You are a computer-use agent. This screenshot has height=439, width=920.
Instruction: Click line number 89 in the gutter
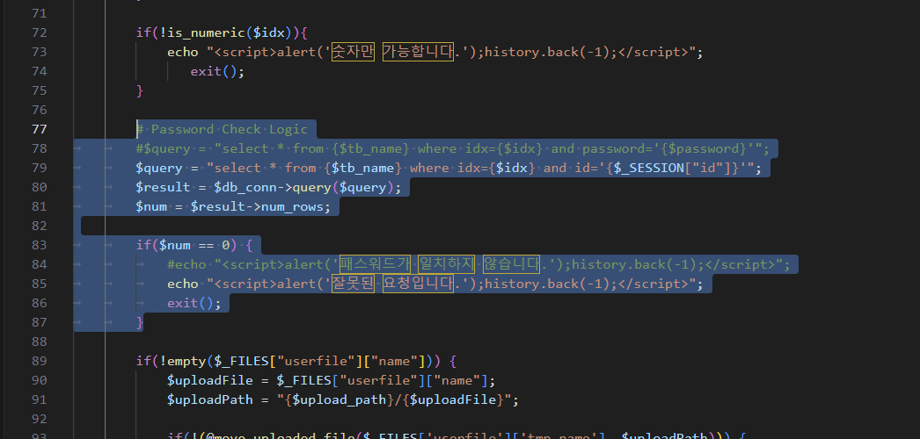39,361
